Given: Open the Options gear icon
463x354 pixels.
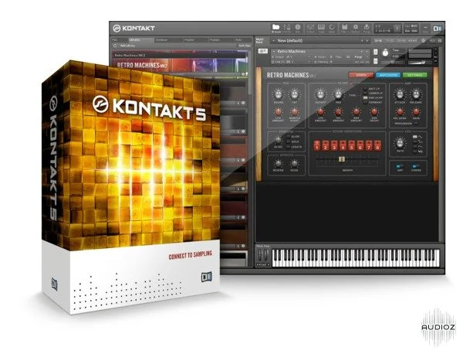Looking at the screenshot, I should (356, 28).
